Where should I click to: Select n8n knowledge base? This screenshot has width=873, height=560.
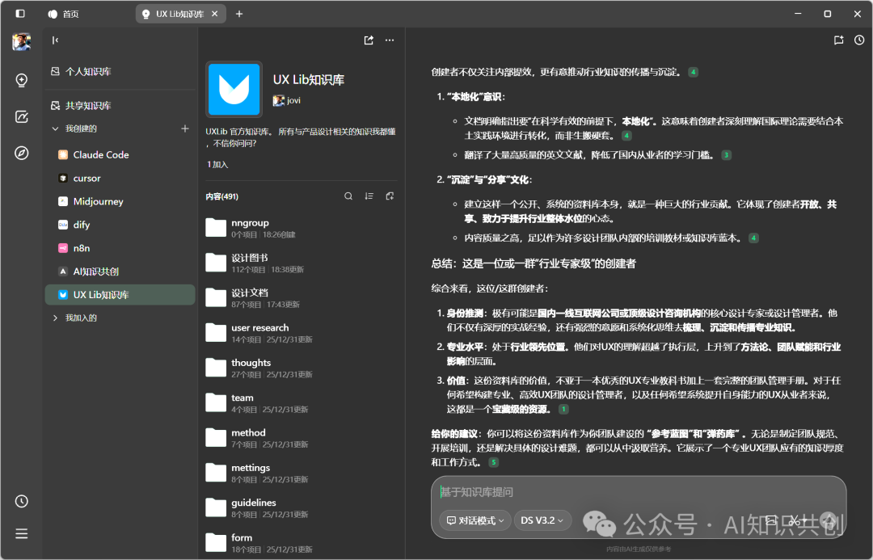(120, 248)
